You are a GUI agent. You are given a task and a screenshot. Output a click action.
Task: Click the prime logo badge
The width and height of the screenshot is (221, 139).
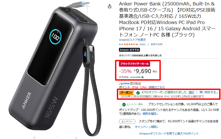coord(124,83)
